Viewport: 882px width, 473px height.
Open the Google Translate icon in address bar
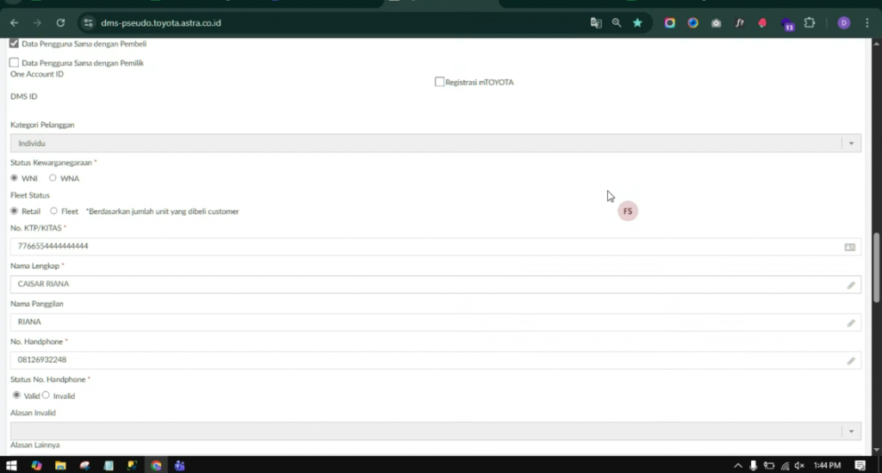[595, 23]
